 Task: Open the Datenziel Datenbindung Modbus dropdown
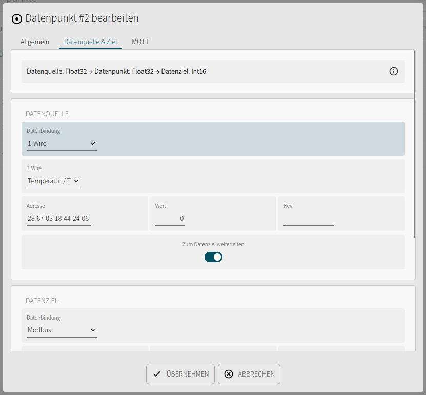62,330
